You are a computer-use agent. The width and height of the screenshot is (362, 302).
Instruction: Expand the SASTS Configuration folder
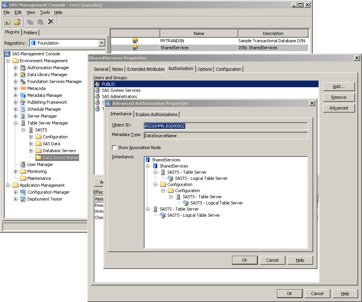point(31,137)
